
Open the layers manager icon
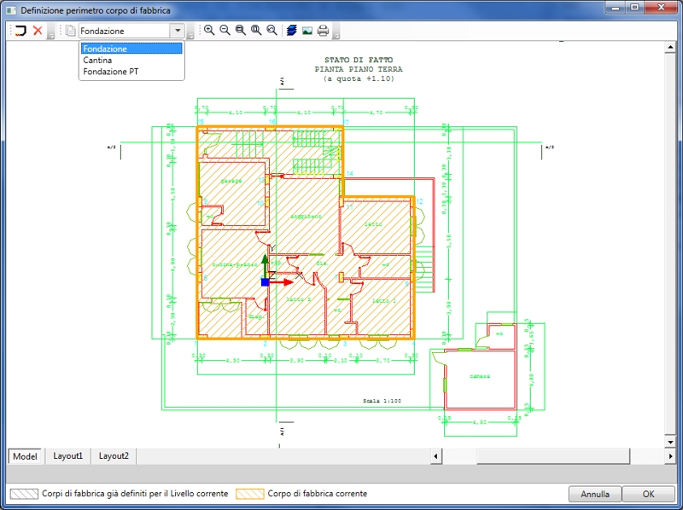coord(292,31)
